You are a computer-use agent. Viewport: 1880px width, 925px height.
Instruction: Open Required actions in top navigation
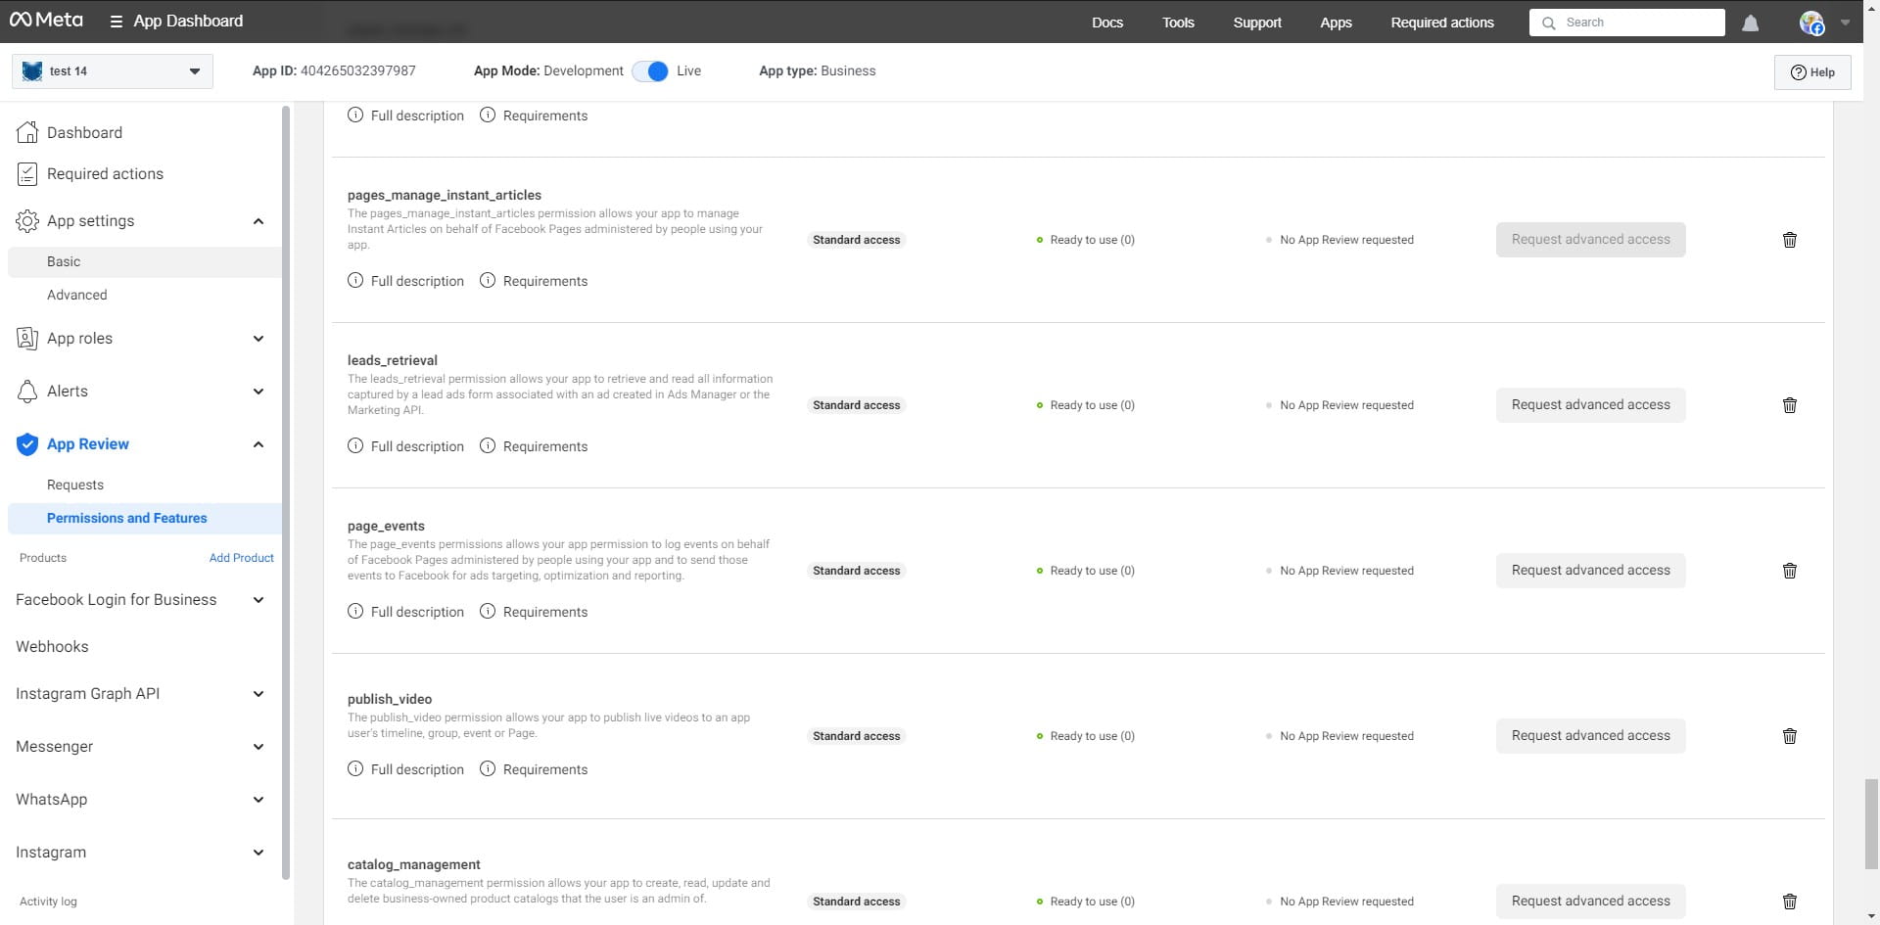pos(1442,23)
